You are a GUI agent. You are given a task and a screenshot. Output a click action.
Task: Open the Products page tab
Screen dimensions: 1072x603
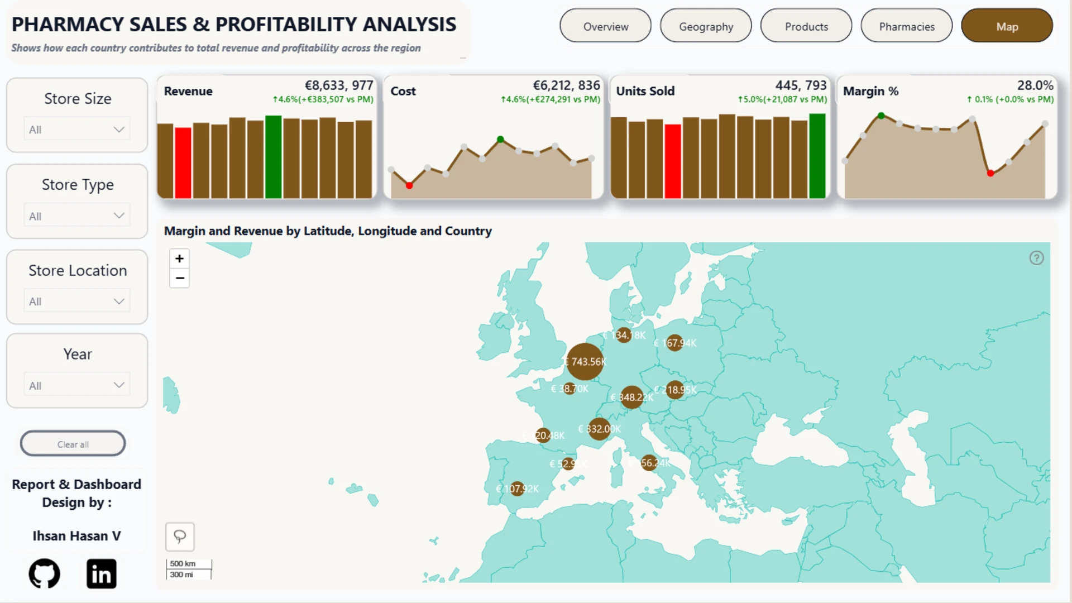(806, 26)
